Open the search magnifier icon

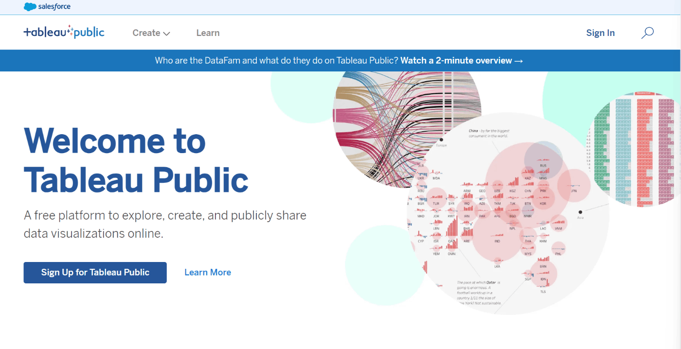[x=647, y=33]
